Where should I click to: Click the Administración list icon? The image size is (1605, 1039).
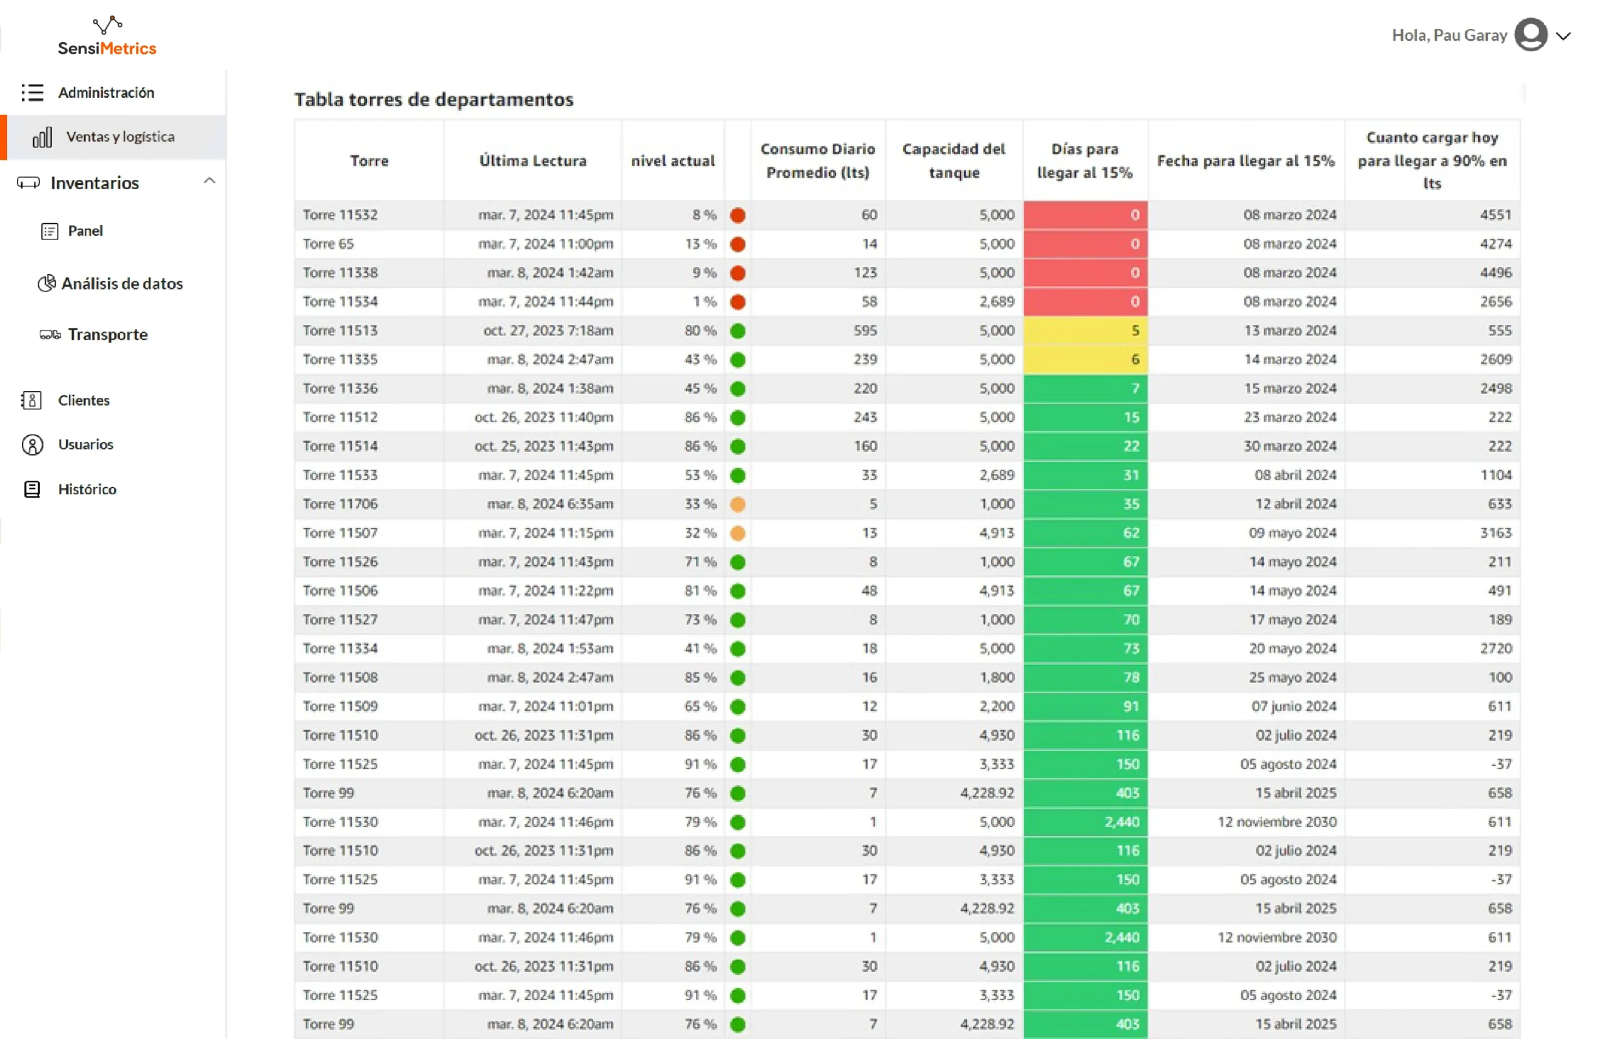click(x=32, y=92)
